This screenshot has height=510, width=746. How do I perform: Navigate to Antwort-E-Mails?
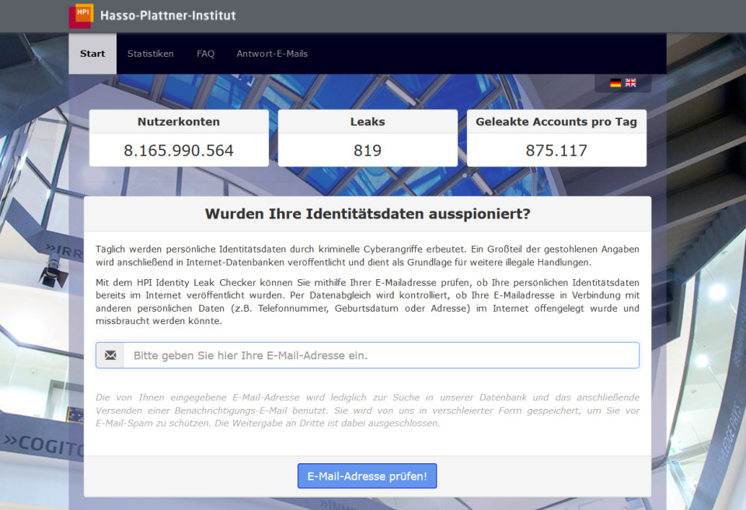point(272,54)
